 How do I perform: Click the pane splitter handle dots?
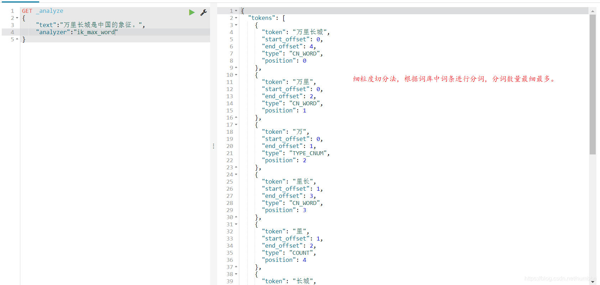click(214, 146)
